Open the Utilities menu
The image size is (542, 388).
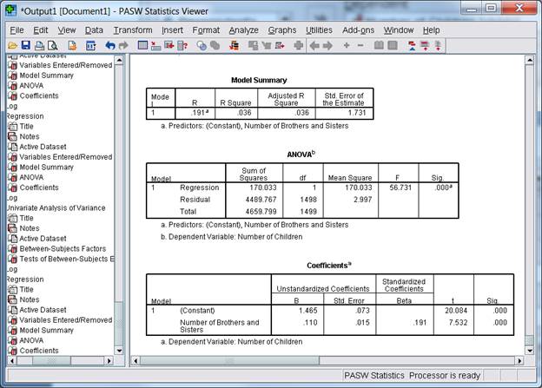pyautogui.click(x=319, y=30)
